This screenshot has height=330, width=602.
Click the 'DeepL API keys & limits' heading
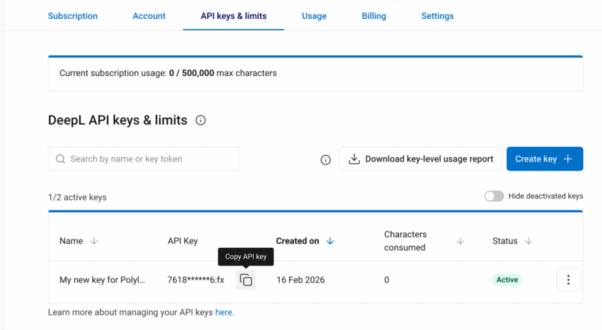point(118,120)
